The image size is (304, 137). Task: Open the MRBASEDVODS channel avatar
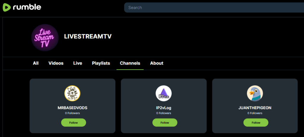[72, 94]
